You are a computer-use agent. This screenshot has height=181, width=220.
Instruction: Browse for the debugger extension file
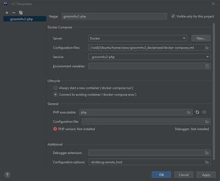[207, 153]
